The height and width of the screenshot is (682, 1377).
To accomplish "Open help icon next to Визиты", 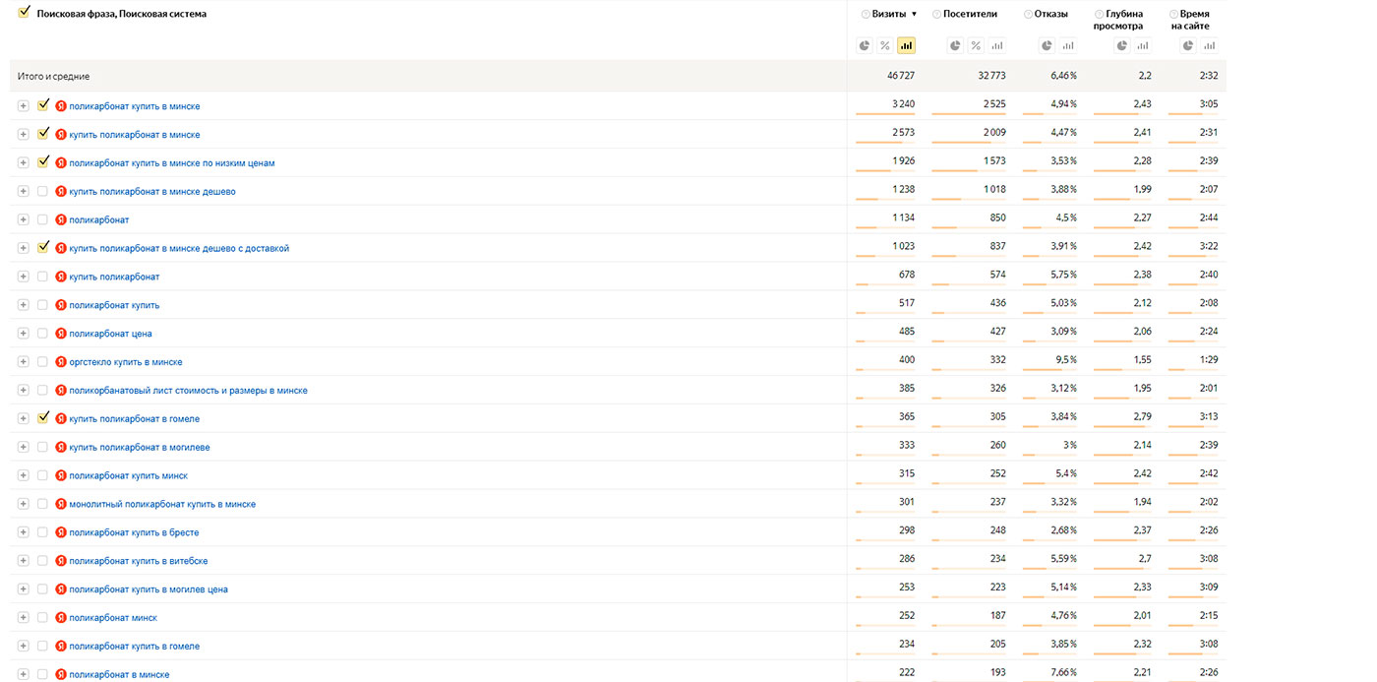I will coord(866,14).
